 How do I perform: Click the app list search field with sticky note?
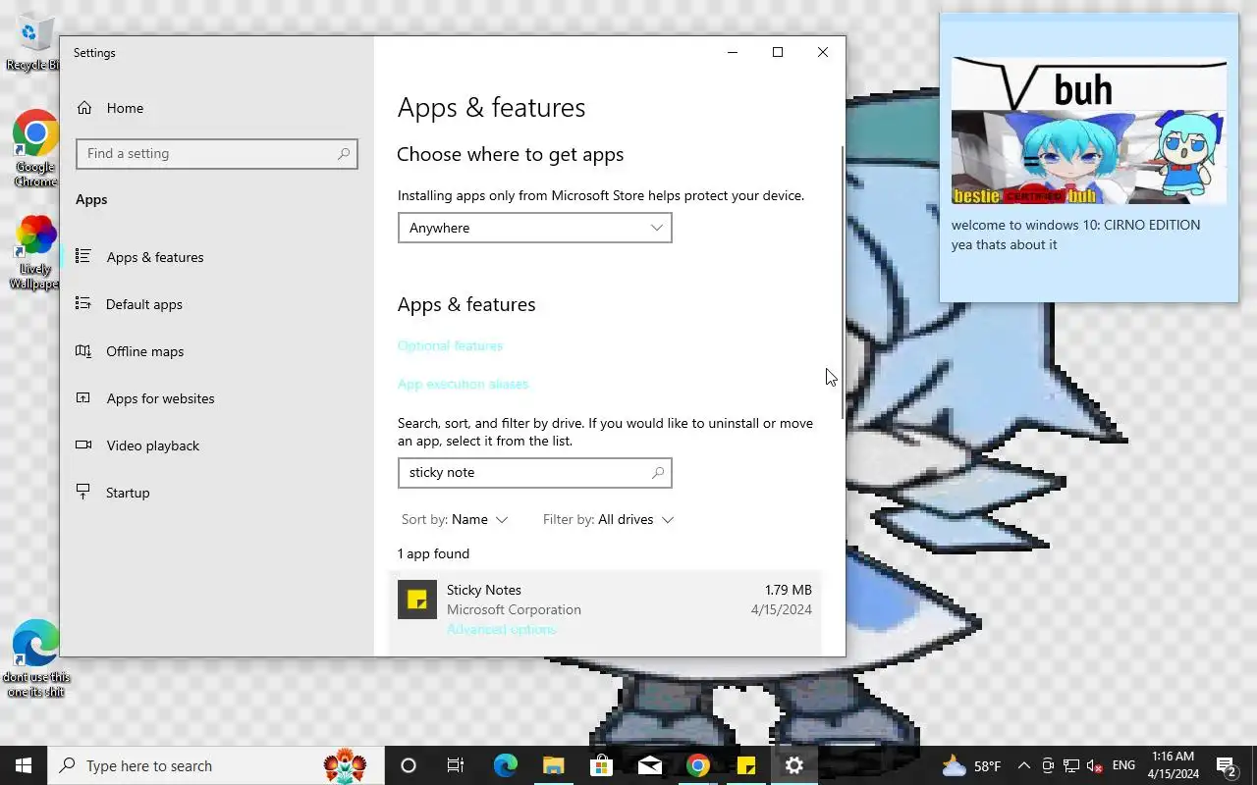(534, 473)
